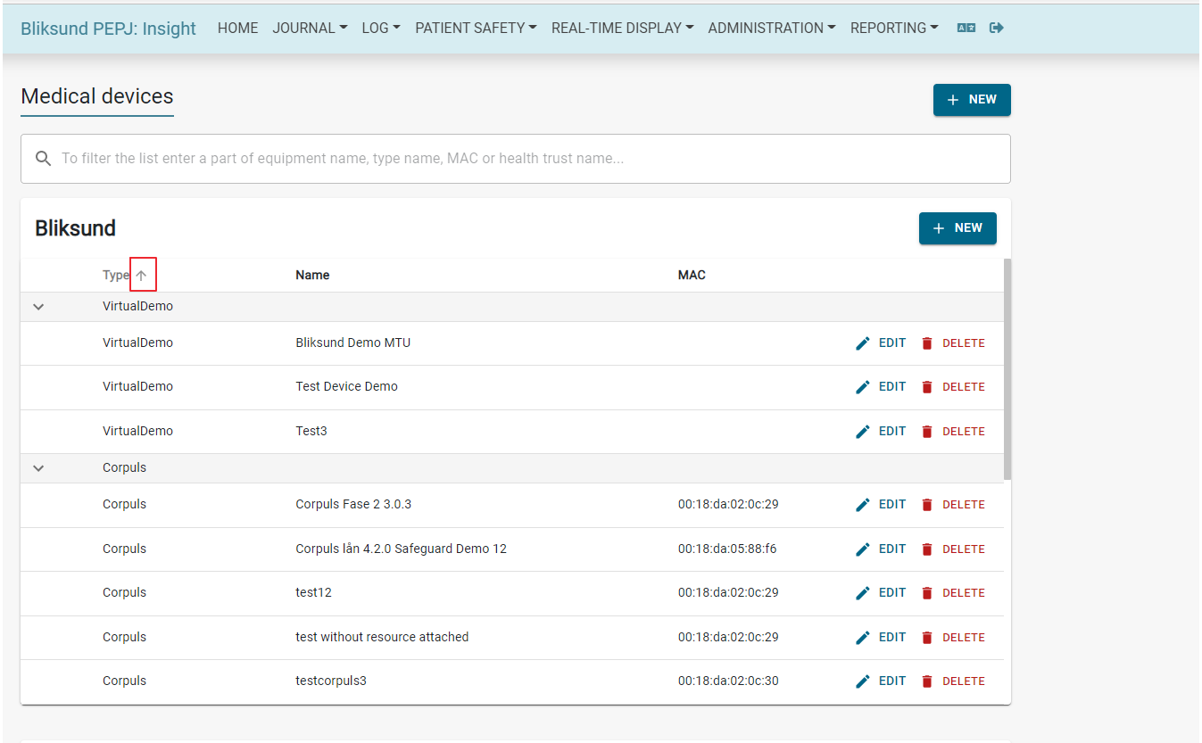This screenshot has width=1202, height=743.
Task: Click the name testcorpuls3
Action: (331, 681)
